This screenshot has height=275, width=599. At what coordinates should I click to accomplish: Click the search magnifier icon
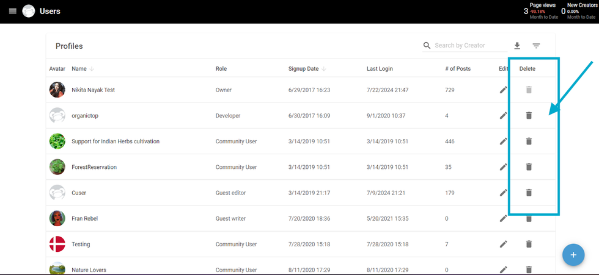coord(427,46)
